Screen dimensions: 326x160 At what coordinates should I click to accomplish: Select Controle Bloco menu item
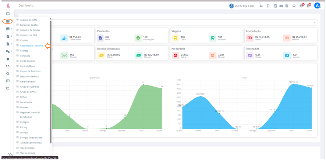(x=28, y=66)
